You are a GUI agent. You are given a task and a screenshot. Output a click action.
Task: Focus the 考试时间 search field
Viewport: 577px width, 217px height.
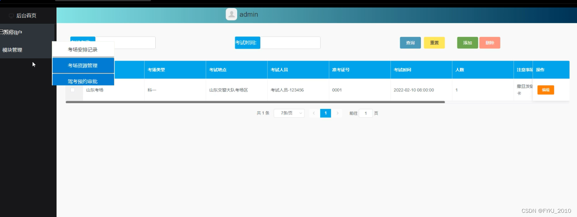290,43
